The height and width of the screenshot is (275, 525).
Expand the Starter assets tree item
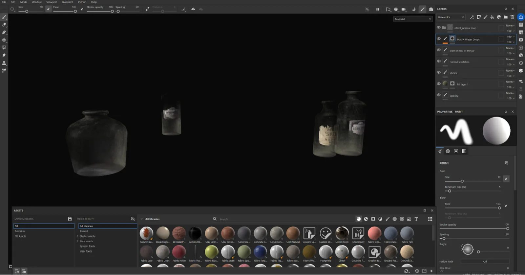tap(77, 236)
